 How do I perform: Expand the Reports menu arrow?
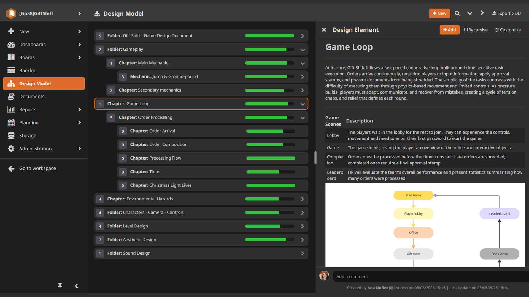[79, 109]
